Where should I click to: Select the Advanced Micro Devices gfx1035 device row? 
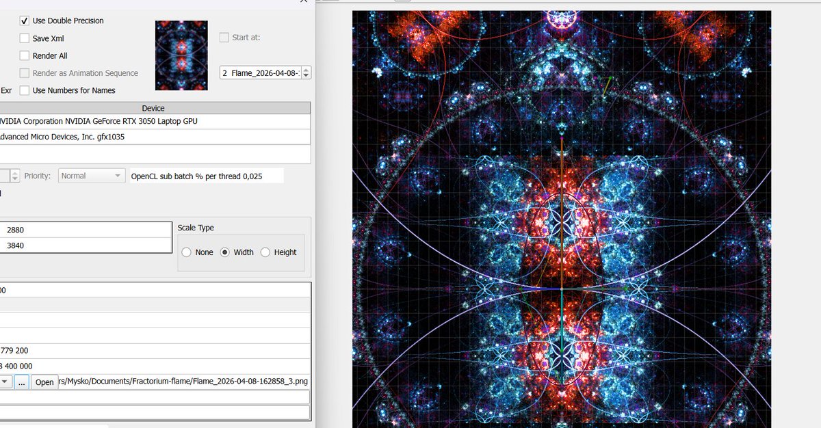pos(155,137)
